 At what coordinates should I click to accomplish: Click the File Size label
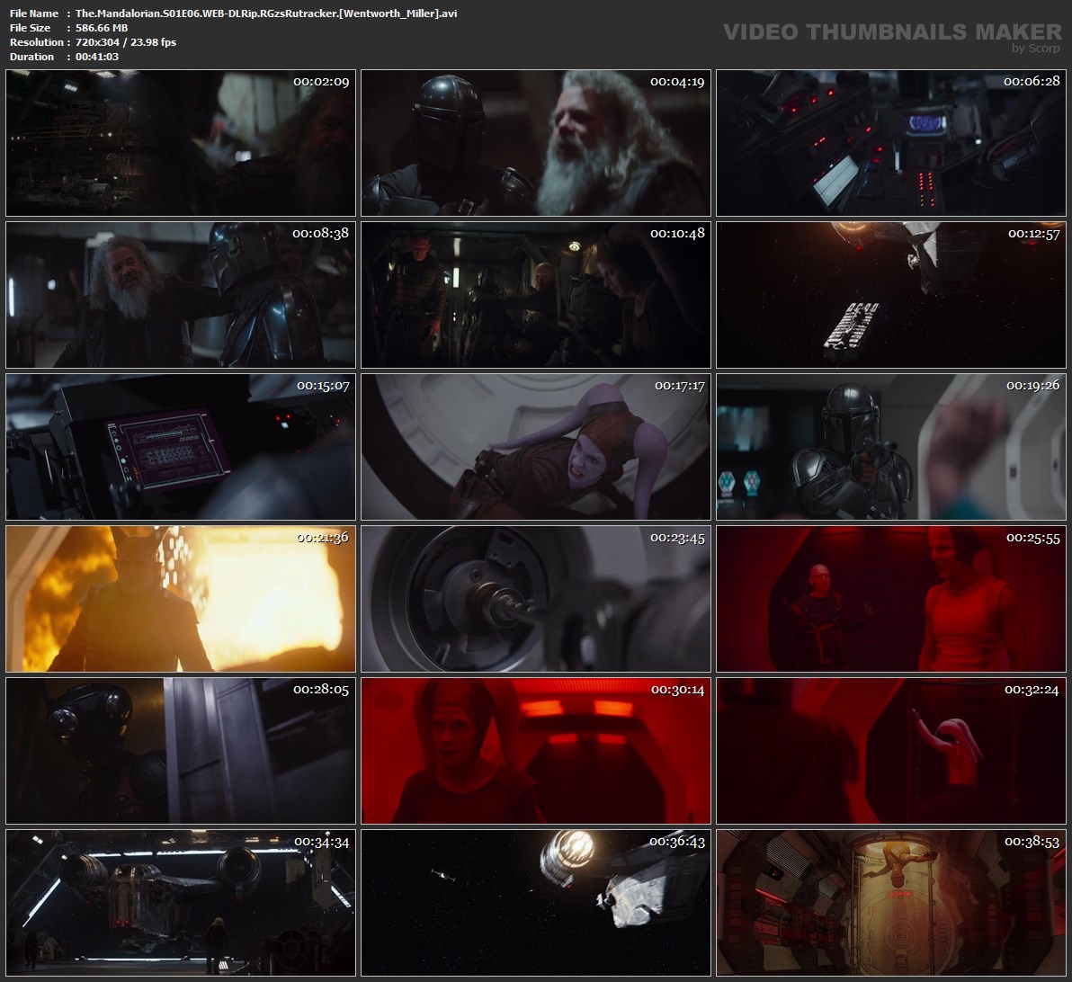point(30,28)
